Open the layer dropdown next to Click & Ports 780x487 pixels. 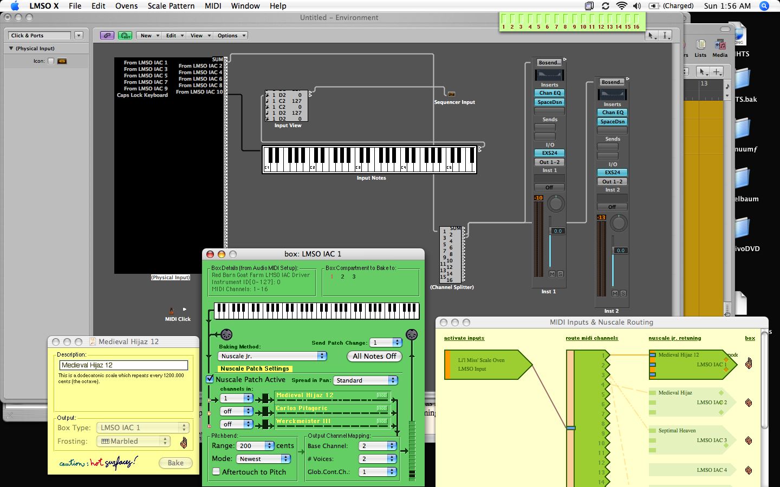click(79, 35)
